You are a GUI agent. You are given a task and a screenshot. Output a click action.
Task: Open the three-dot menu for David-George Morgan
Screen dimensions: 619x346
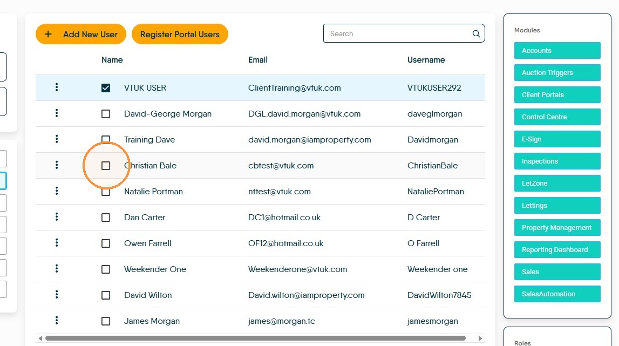pyautogui.click(x=57, y=113)
